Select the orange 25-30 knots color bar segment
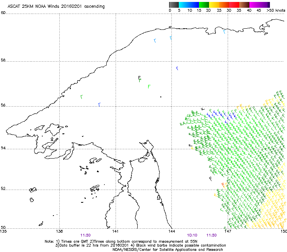Screen dimensions: 287x252 (224, 5)
